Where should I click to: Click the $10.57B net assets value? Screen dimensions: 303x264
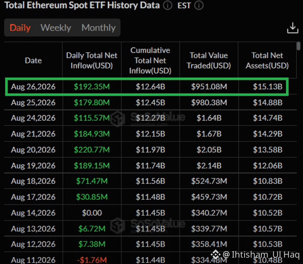[x=268, y=228]
